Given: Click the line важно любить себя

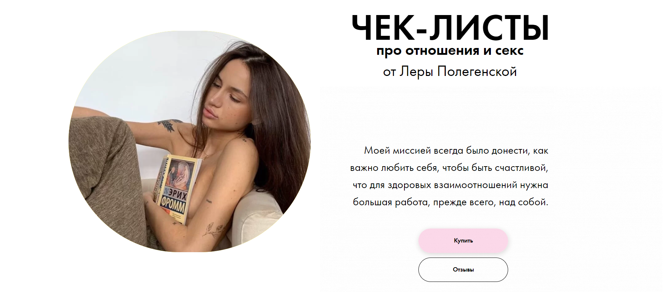Looking at the screenshot, I should click(449, 168).
